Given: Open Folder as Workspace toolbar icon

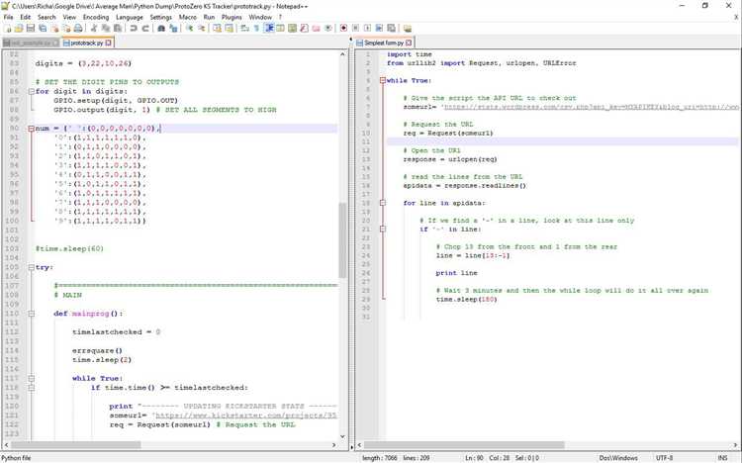Looking at the screenshot, I should [x=317, y=29].
